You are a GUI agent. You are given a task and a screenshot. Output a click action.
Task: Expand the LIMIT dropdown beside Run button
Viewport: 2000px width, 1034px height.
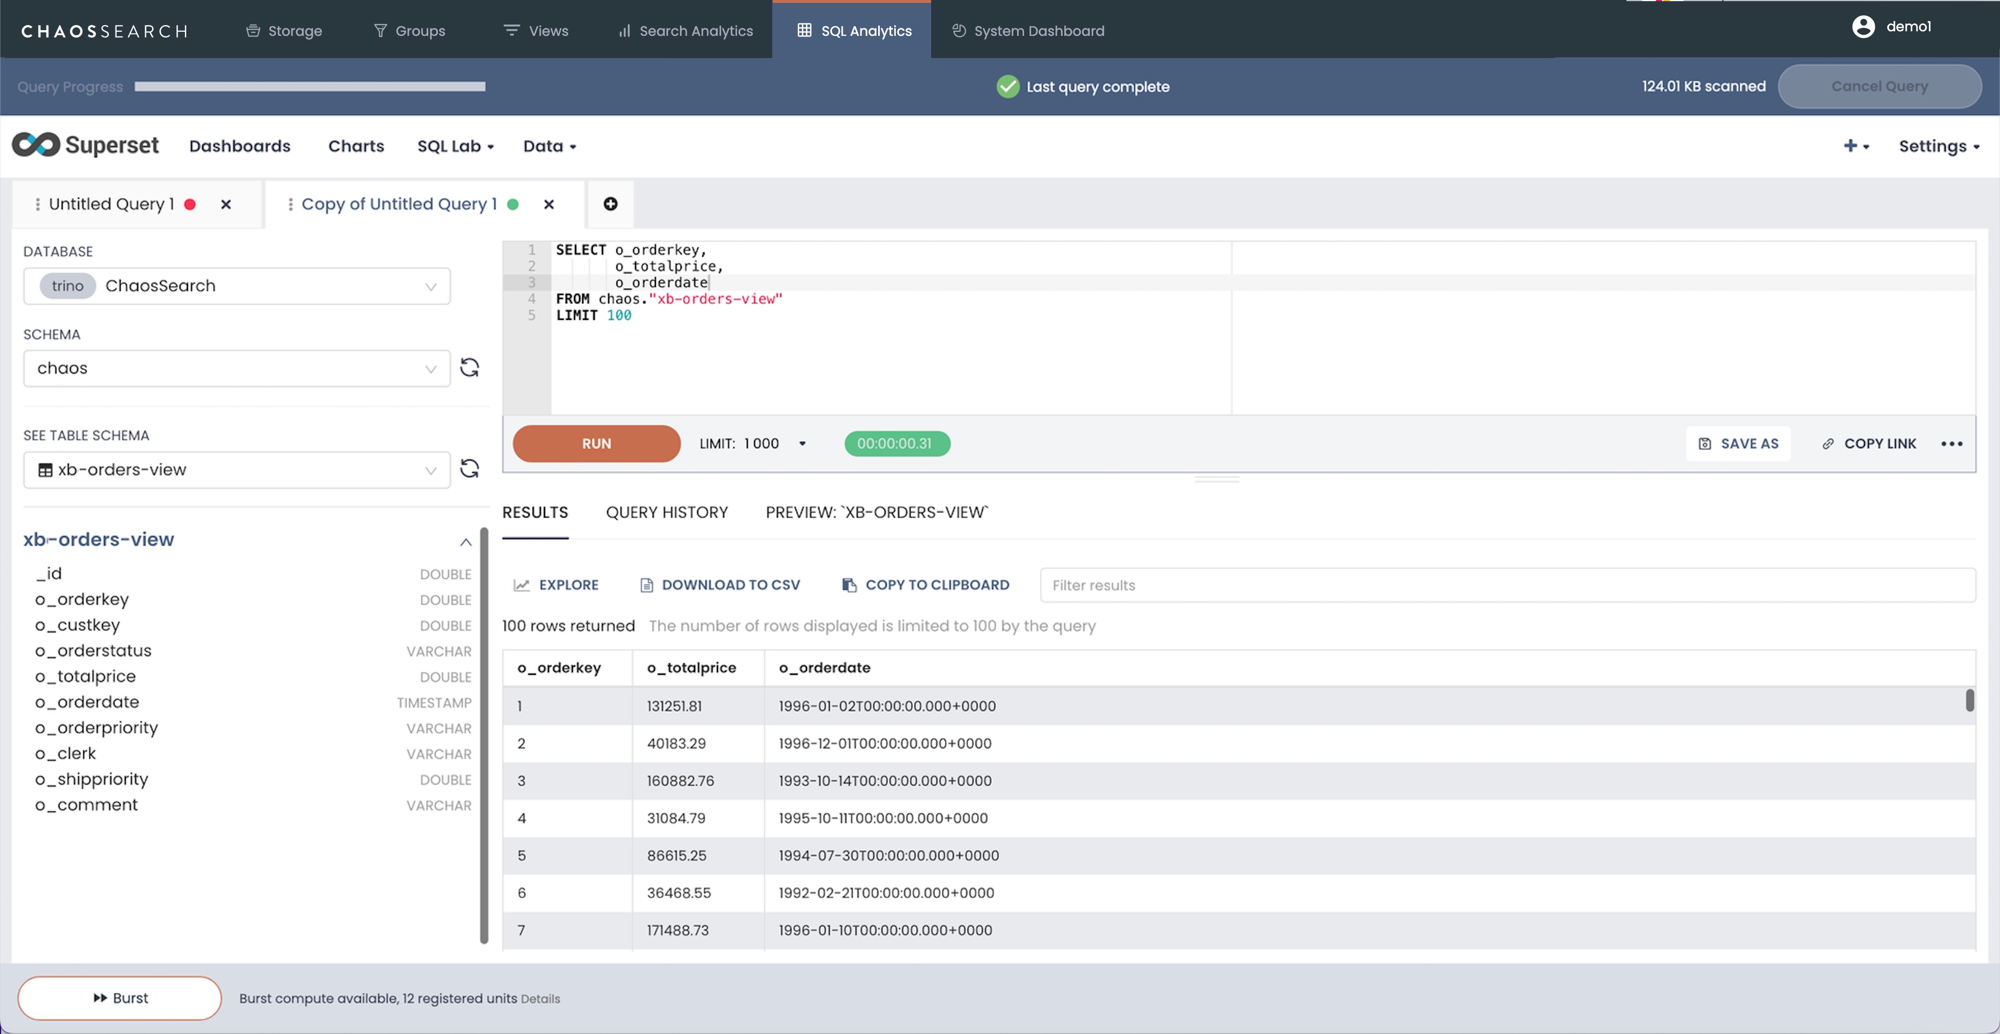[803, 442]
